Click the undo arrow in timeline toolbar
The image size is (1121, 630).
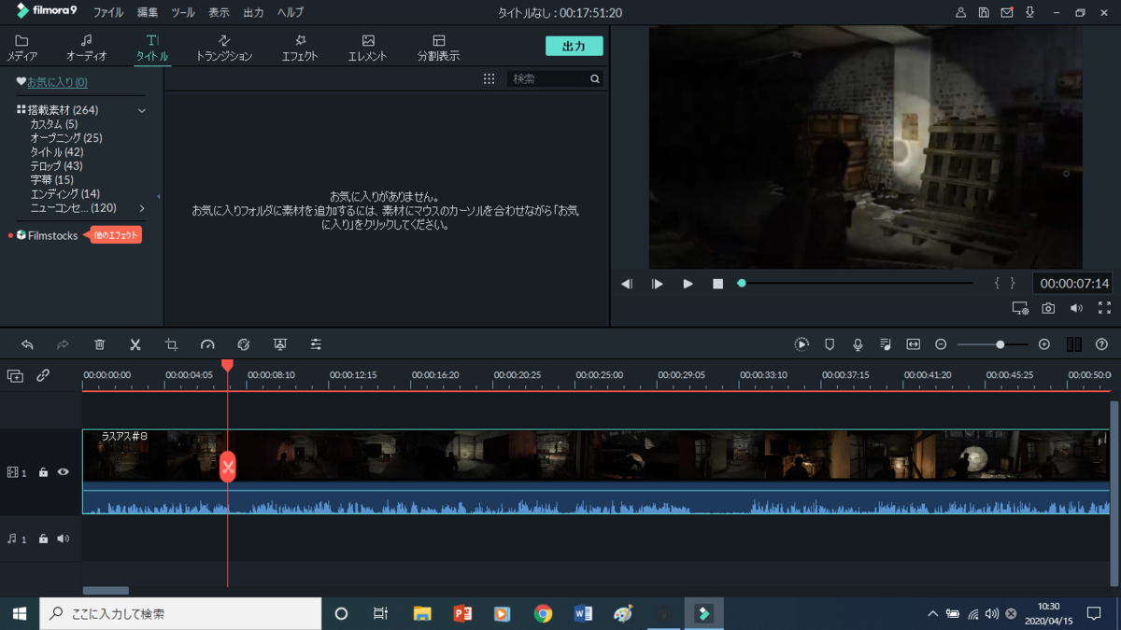pos(27,344)
